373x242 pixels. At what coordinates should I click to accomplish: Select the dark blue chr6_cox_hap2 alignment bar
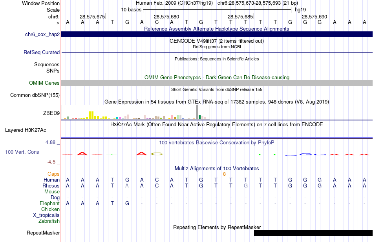tap(217, 34)
